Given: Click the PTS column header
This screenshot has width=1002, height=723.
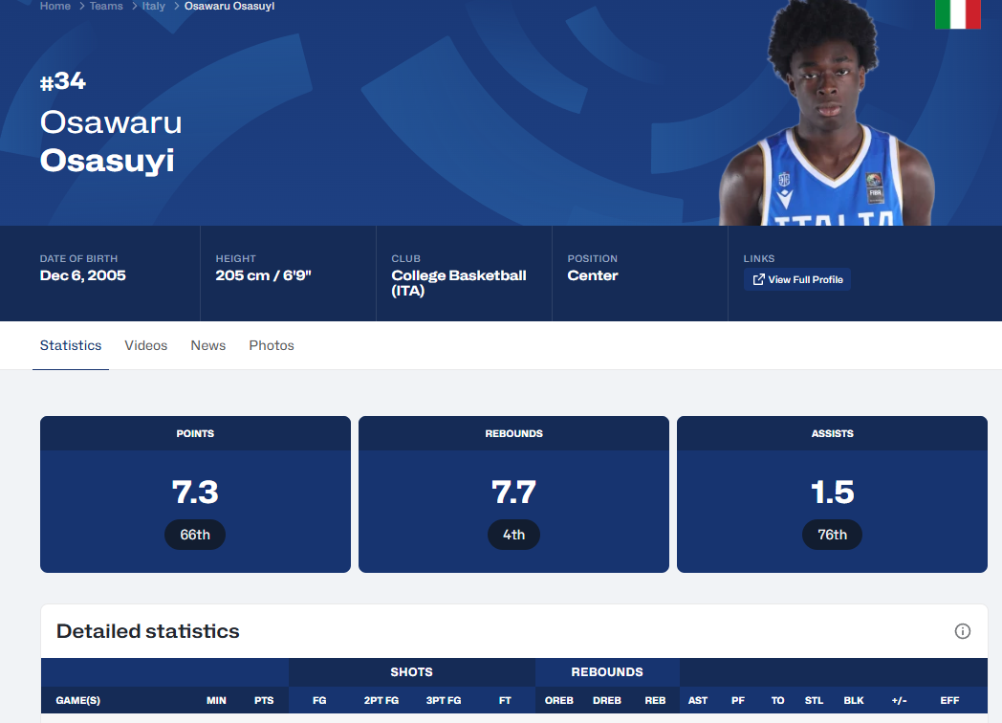Looking at the screenshot, I should [264, 700].
